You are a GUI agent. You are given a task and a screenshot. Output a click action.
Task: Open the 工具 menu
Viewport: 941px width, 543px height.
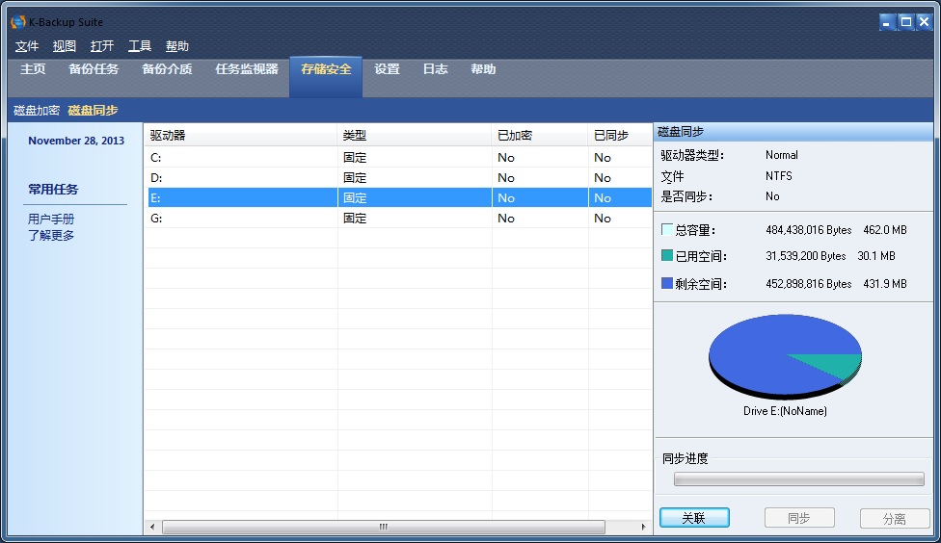[140, 46]
